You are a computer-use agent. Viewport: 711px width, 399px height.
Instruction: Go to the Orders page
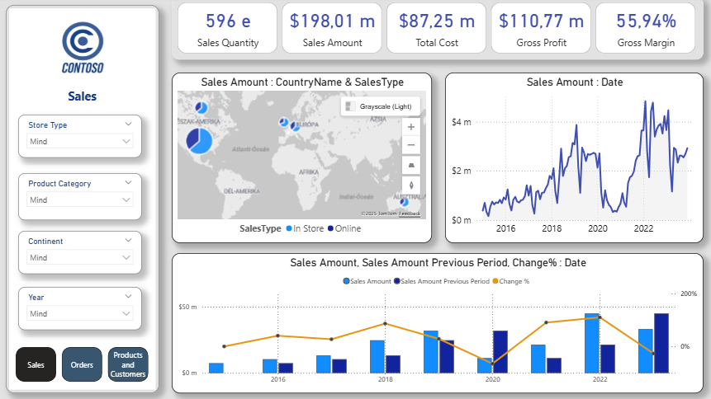(82, 364)
